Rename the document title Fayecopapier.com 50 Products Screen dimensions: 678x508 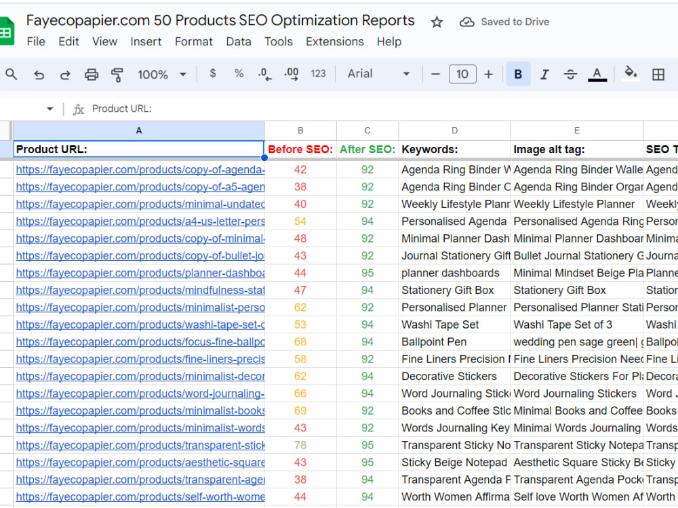tap(220, 20)
